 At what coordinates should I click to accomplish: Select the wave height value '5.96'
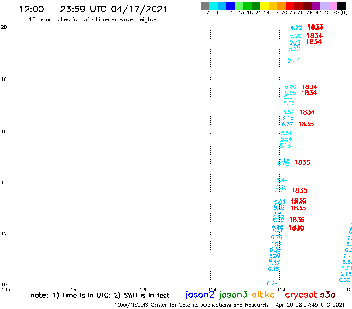tap(290, 93)
